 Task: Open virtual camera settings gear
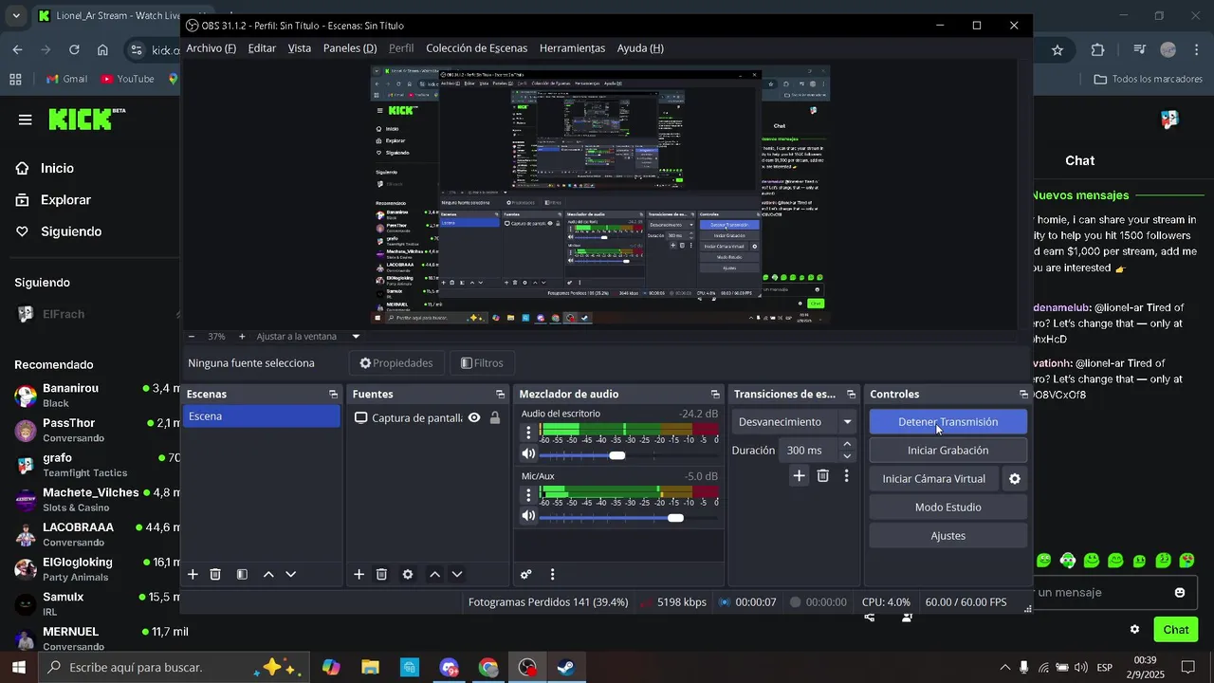[x=1015, y=479]
